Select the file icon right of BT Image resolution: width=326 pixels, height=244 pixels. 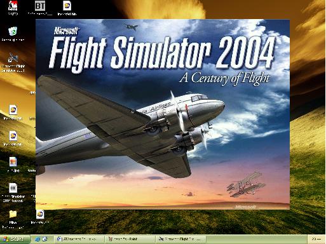67,8
